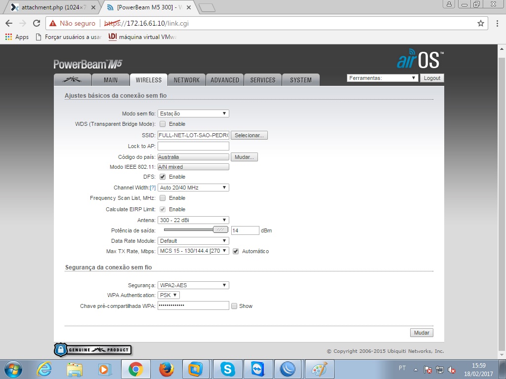Image resolution: width=506 pixels, height=379 pixels.
Task: Click the network tray icon
Action: point(439,370)
